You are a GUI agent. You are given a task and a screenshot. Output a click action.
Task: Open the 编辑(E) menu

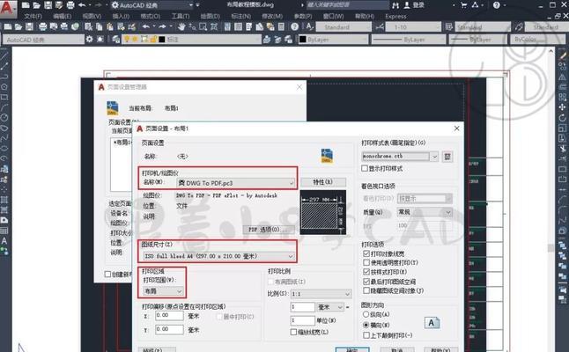pos(62,17)
